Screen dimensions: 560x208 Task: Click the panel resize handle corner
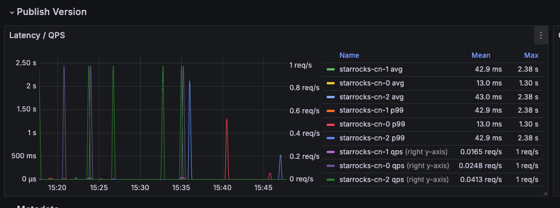click(545, 194)
